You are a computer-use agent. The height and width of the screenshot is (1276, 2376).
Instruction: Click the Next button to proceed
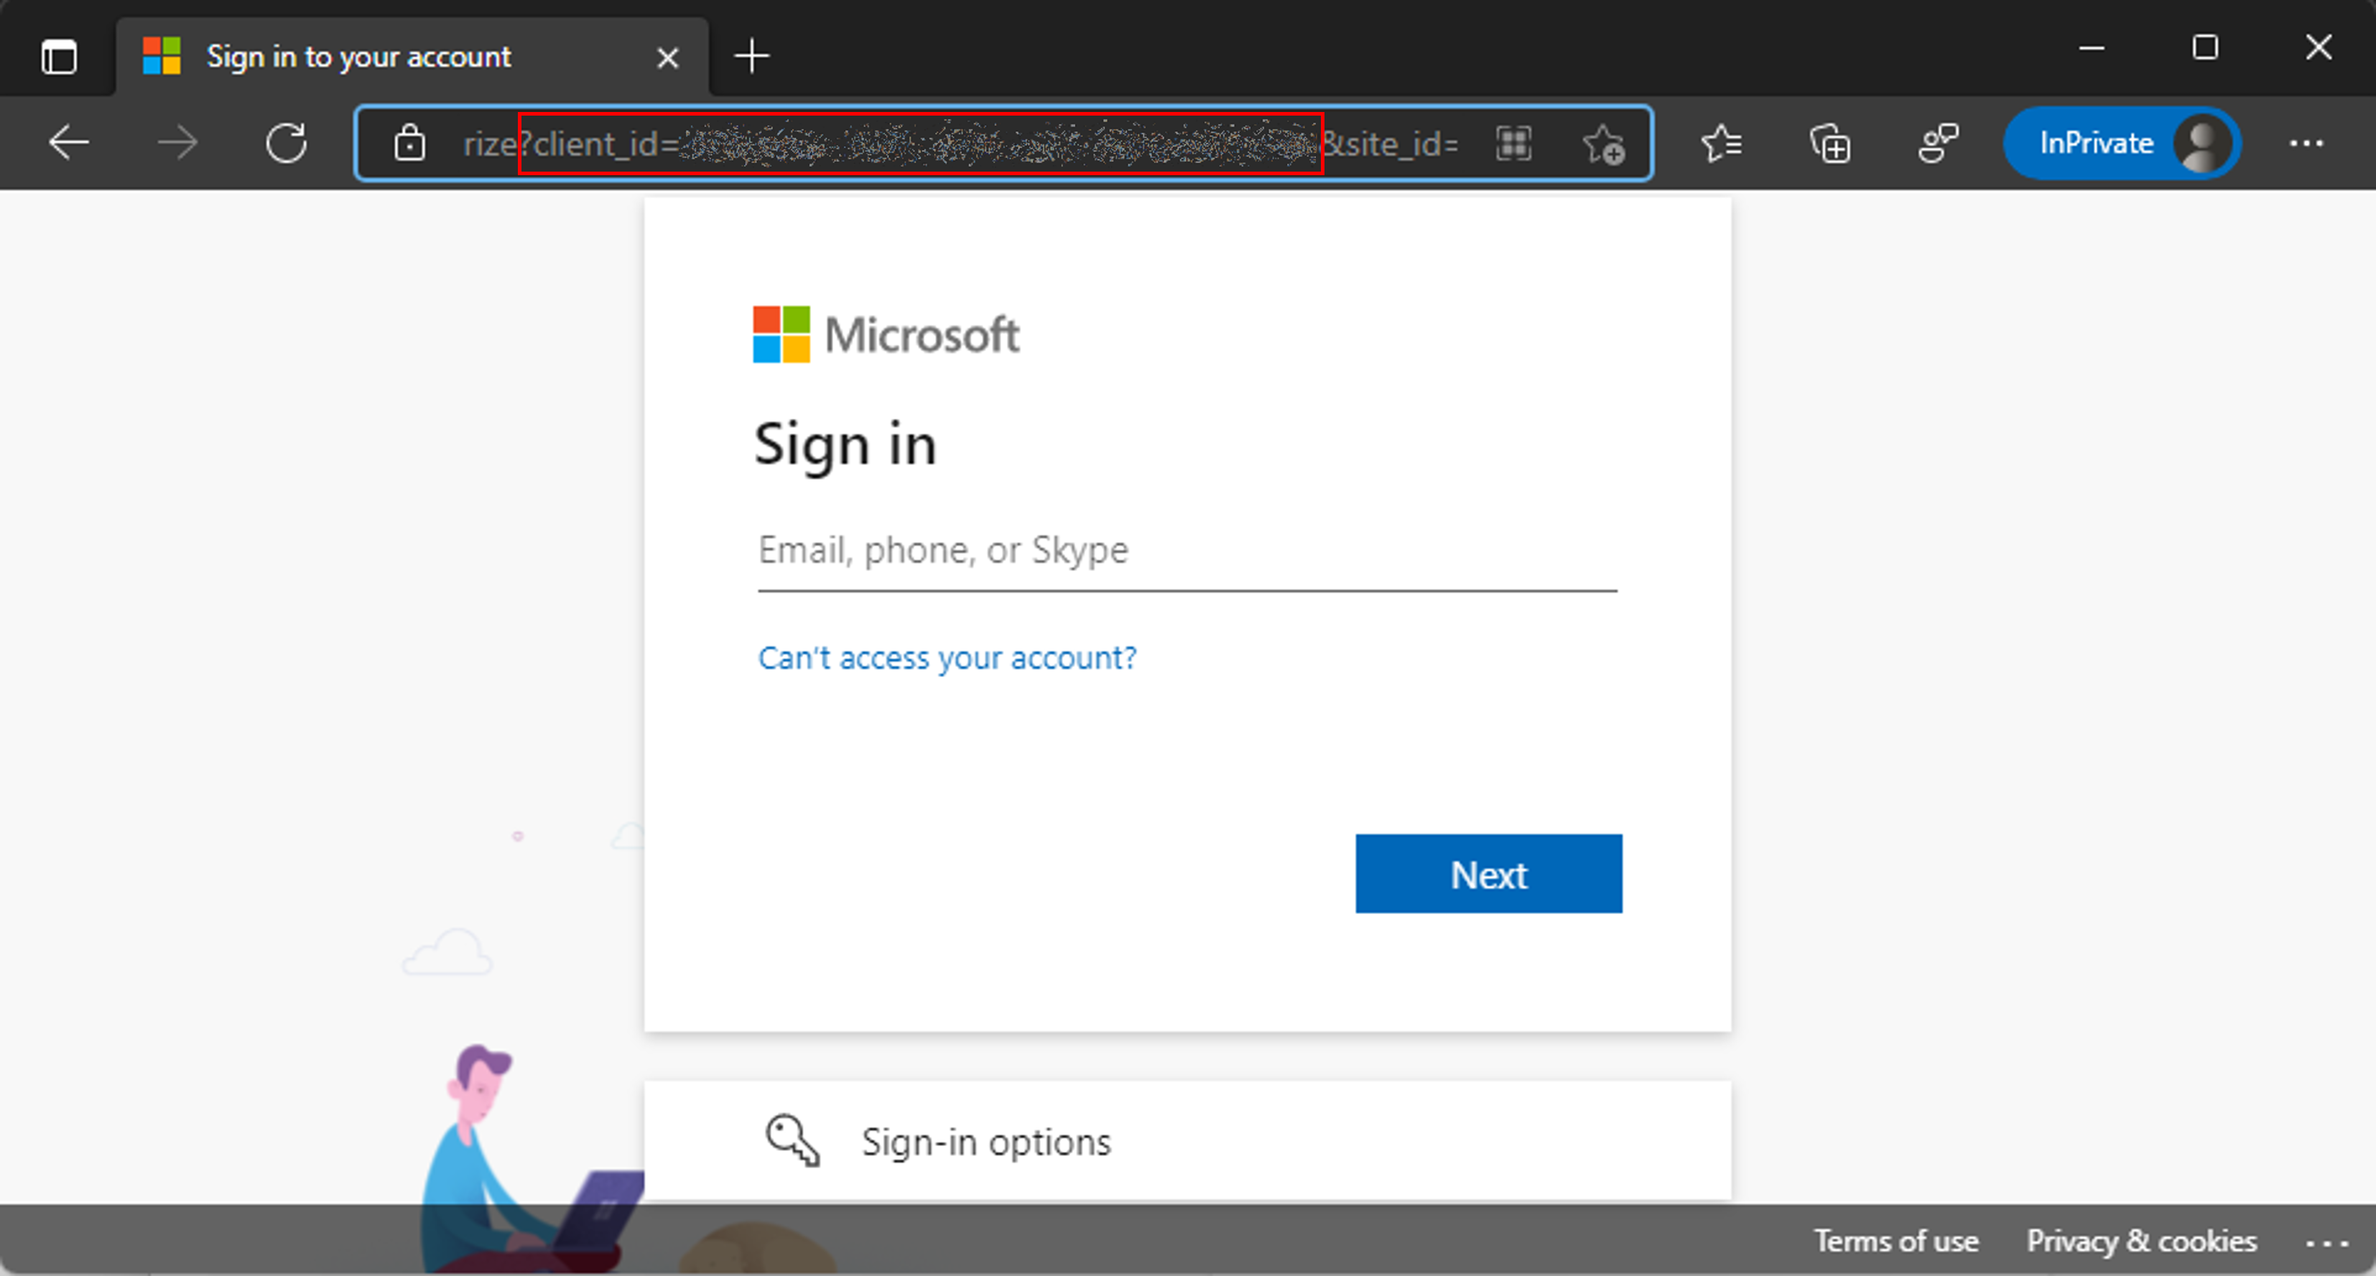(x=1488, y=874)
